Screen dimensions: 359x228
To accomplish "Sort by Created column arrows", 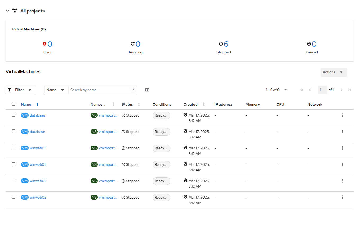I will coord(203,105).
